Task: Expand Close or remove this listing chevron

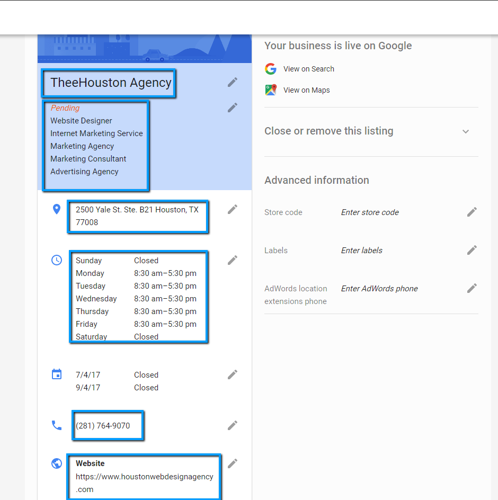Action: tap(466, 131)
